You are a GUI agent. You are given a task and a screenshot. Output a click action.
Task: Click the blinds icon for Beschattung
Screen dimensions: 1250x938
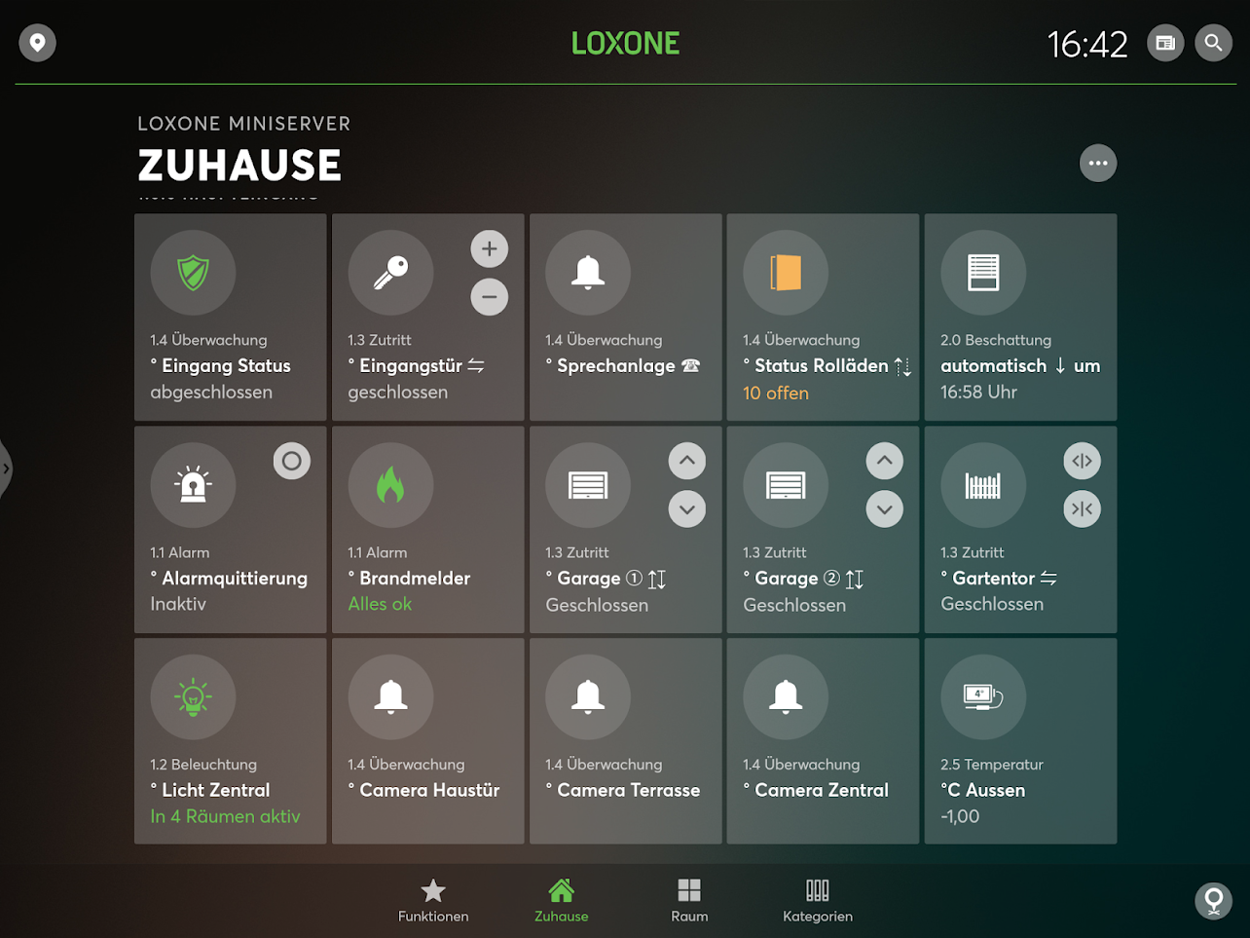[x=983, y=273]
